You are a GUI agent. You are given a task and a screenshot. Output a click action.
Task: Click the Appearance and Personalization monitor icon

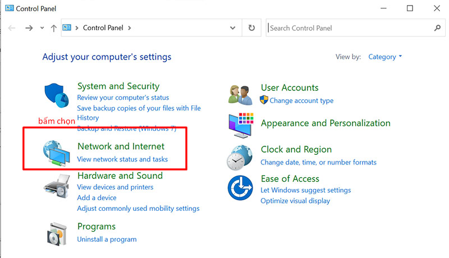point(241,125)
